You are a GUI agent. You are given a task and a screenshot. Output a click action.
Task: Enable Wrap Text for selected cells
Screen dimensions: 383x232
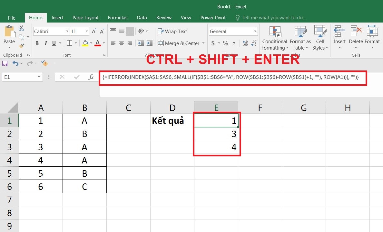[x=172, y=31]
